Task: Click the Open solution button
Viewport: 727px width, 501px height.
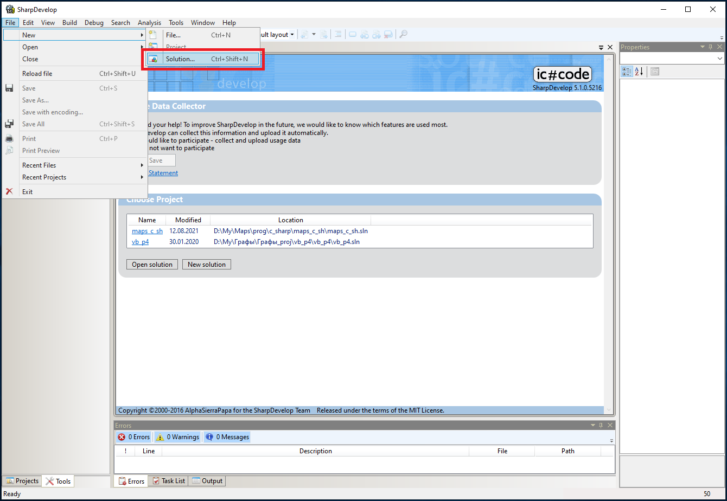Action: click(x=152, y=265)
